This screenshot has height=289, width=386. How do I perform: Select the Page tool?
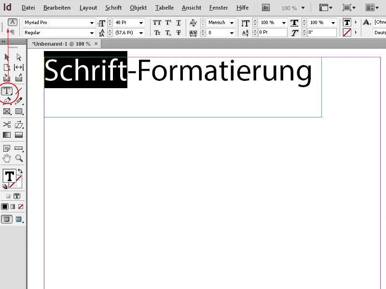[x=7, y=67]
